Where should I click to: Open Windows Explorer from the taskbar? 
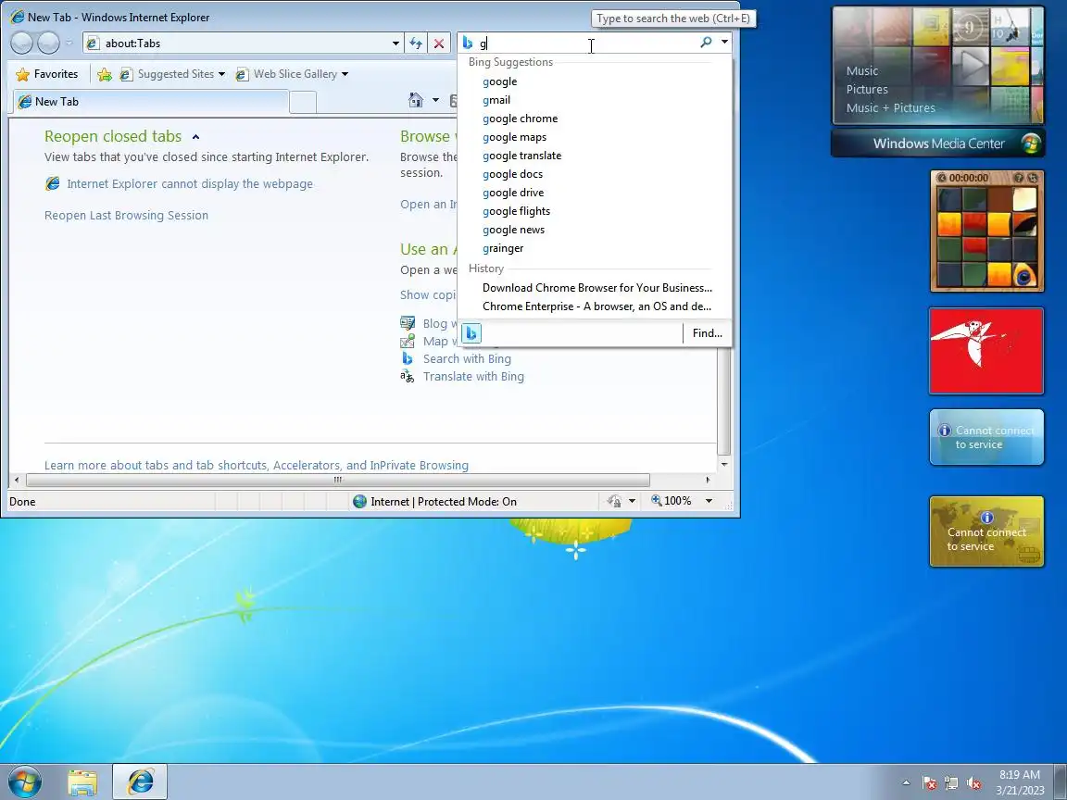click(82, 782)
